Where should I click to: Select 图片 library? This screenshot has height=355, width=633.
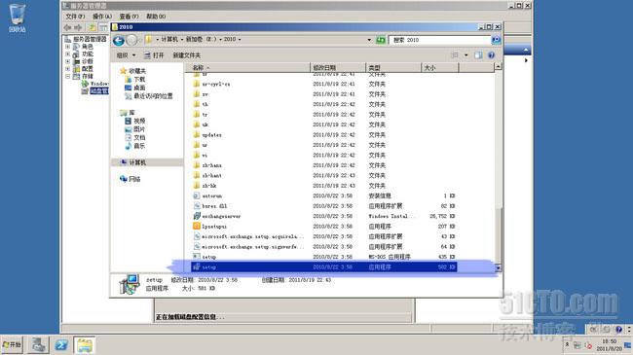(139, 129)
